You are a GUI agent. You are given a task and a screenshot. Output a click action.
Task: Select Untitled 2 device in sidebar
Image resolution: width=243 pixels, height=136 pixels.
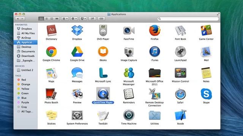click(25, 70)
